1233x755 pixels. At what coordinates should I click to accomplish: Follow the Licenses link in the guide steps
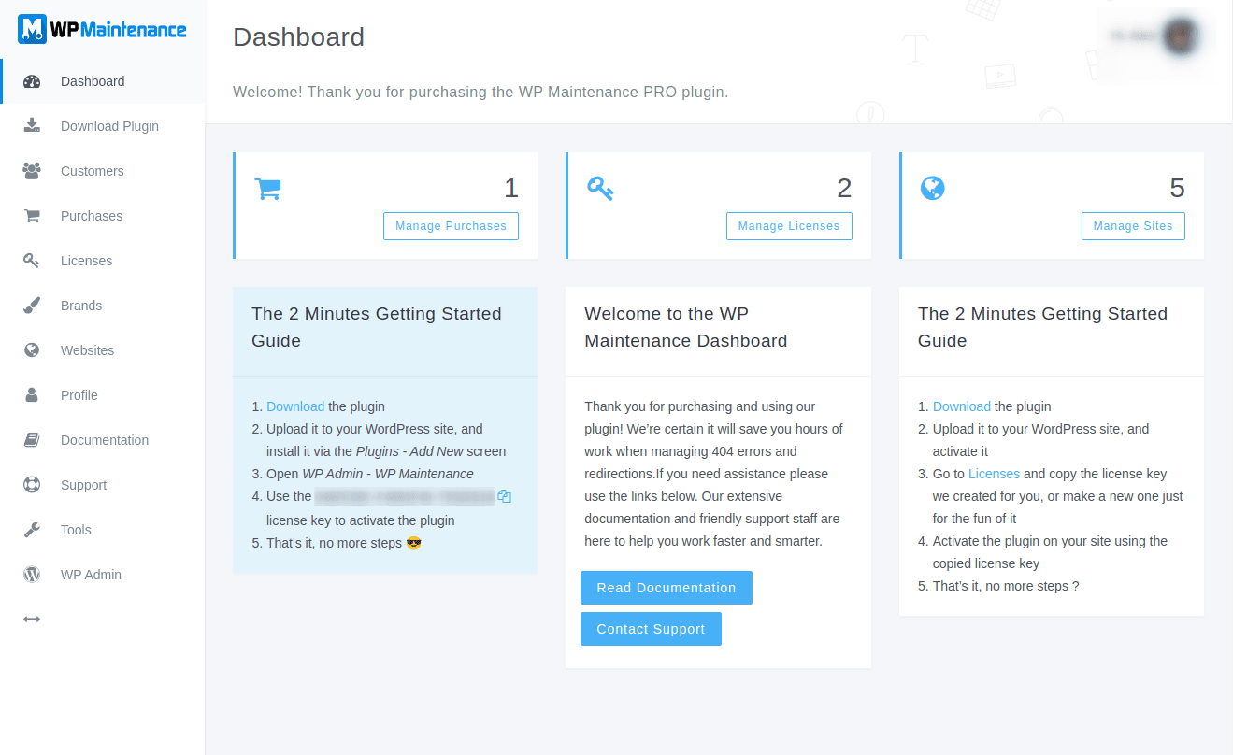point(994,474)
